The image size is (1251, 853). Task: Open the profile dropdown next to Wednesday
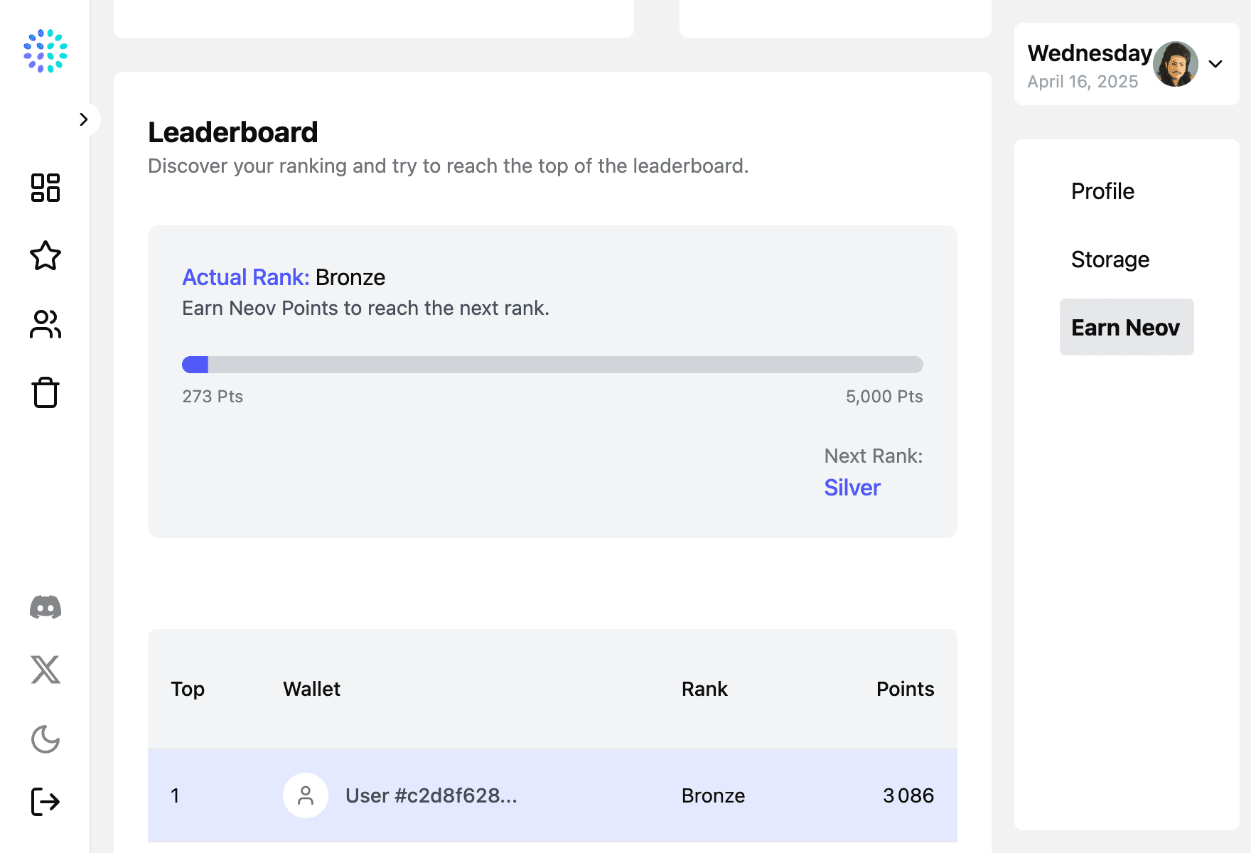coord(1217,64)
